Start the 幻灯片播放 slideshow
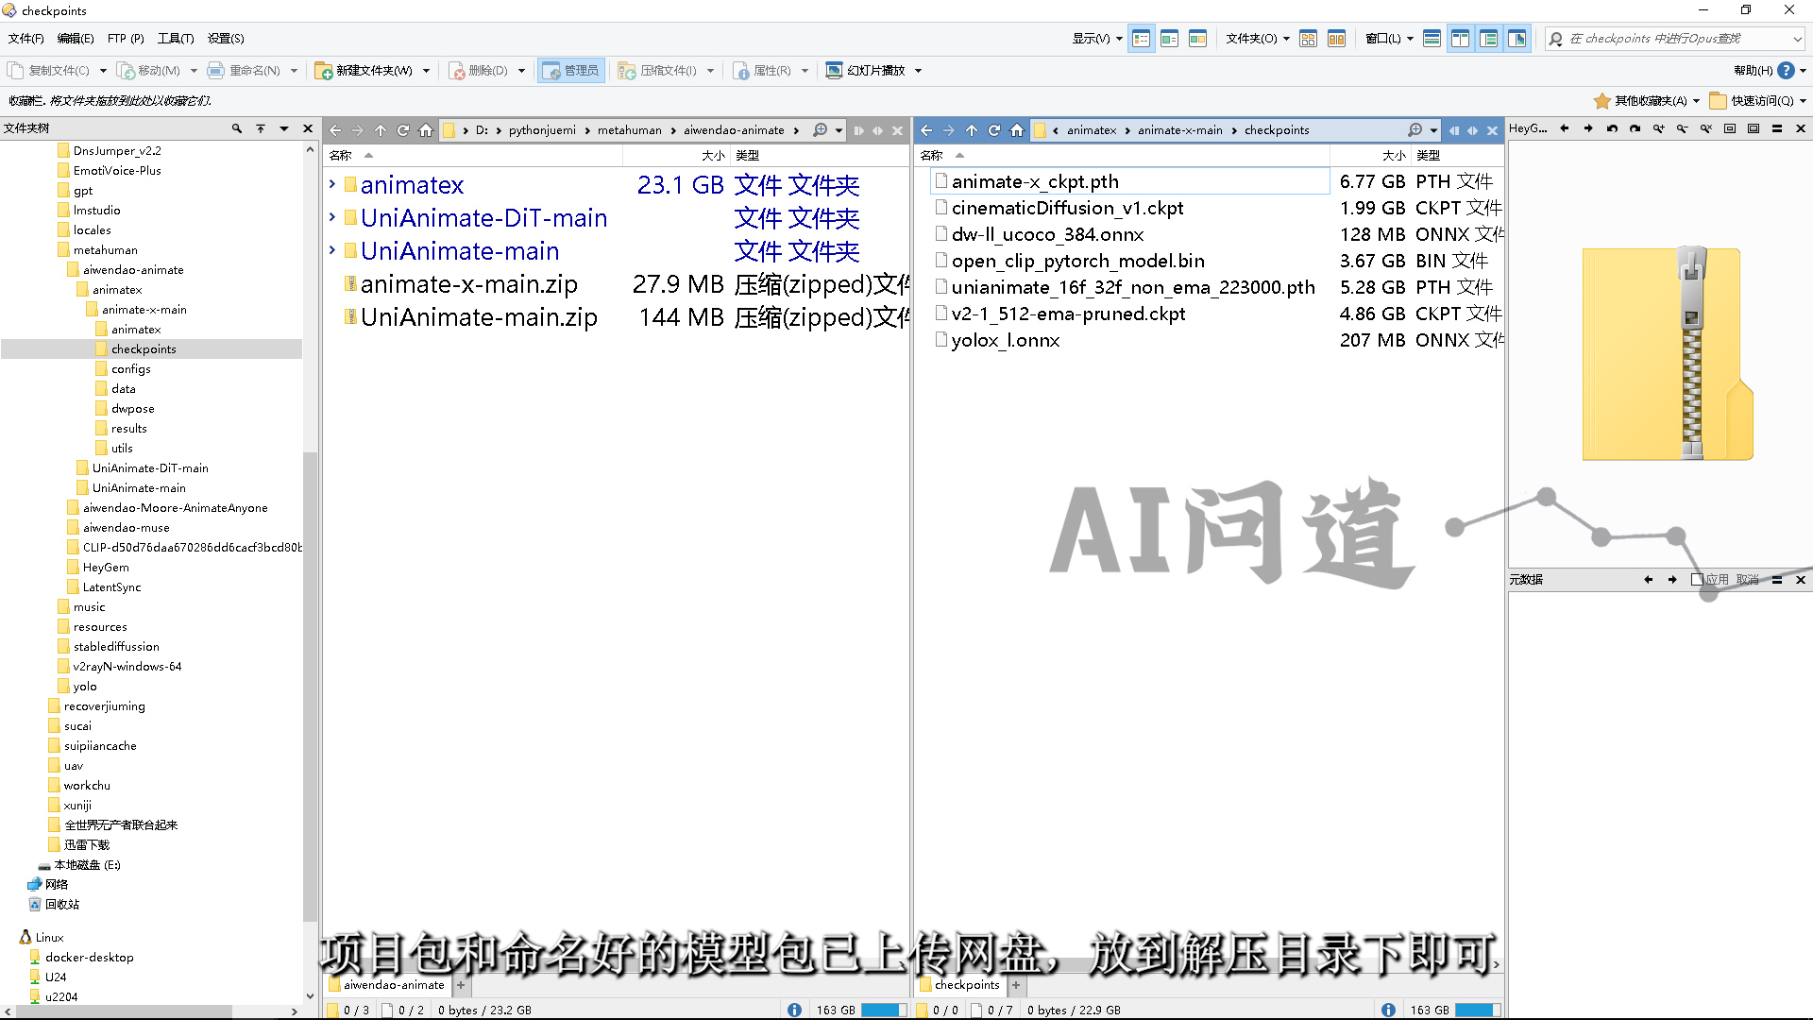 click(866, 71)
